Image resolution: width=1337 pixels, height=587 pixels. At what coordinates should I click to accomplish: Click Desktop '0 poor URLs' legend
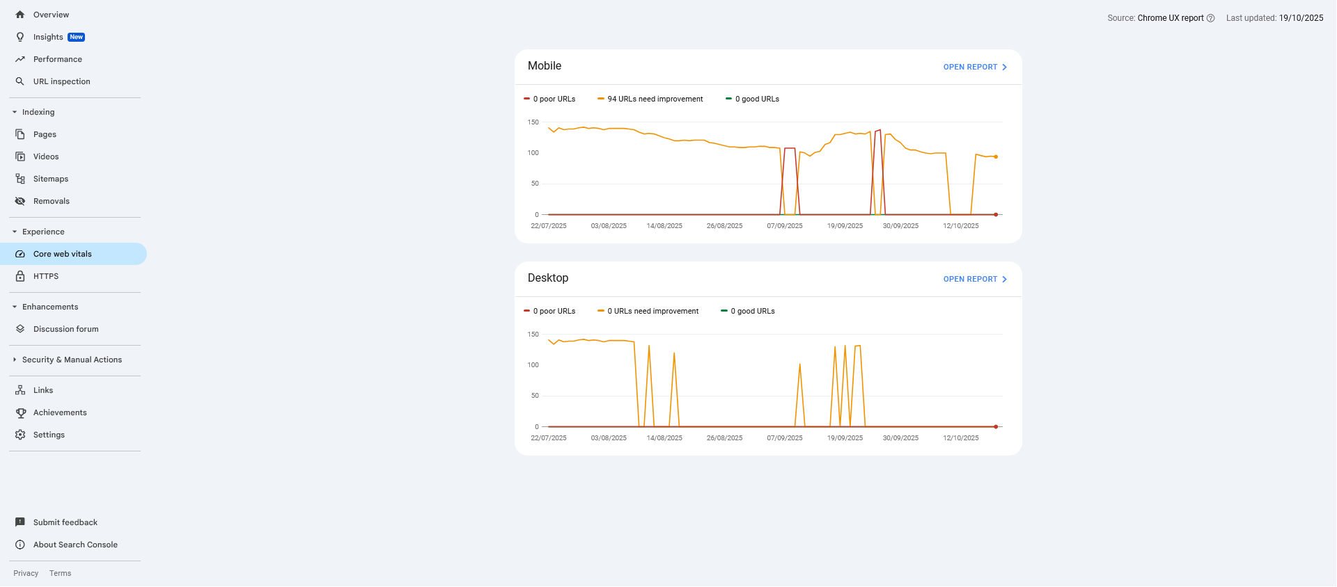click(x=549, y=312)
